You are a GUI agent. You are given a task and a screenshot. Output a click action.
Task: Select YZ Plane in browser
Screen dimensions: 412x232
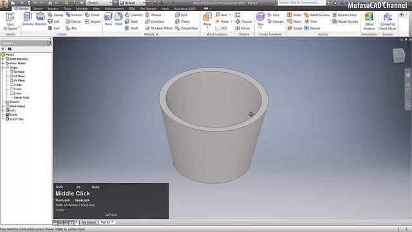[17, 72]
